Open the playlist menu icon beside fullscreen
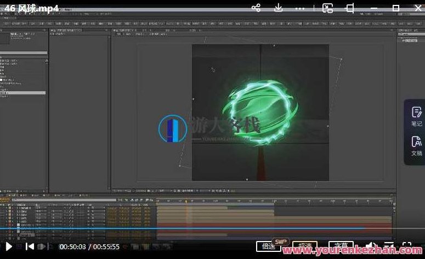Image resolution: width=425 pixels, height=259 pixels. pyautogui.click(x=389, y=246)
